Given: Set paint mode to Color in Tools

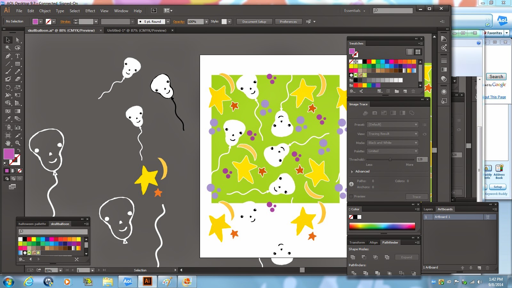Looking at the screenshot, I should tap(7, 171).
